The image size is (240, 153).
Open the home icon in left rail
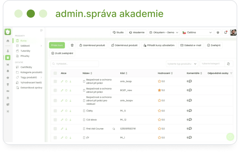click(8, 41)
